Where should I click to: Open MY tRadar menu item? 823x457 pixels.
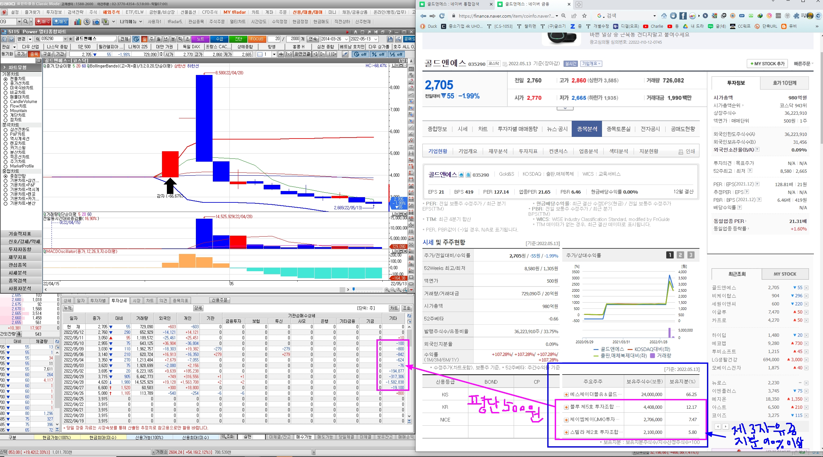pyautogui.click(x=235, y=12)
